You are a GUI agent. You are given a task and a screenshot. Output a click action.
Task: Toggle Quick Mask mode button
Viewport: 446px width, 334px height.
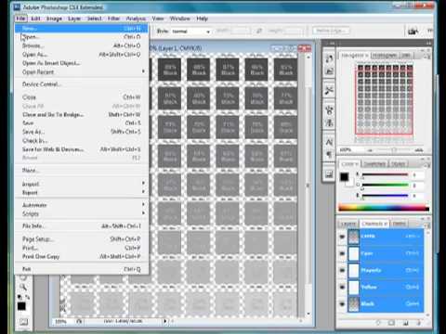pyautogui.click(x=23, y=322)
